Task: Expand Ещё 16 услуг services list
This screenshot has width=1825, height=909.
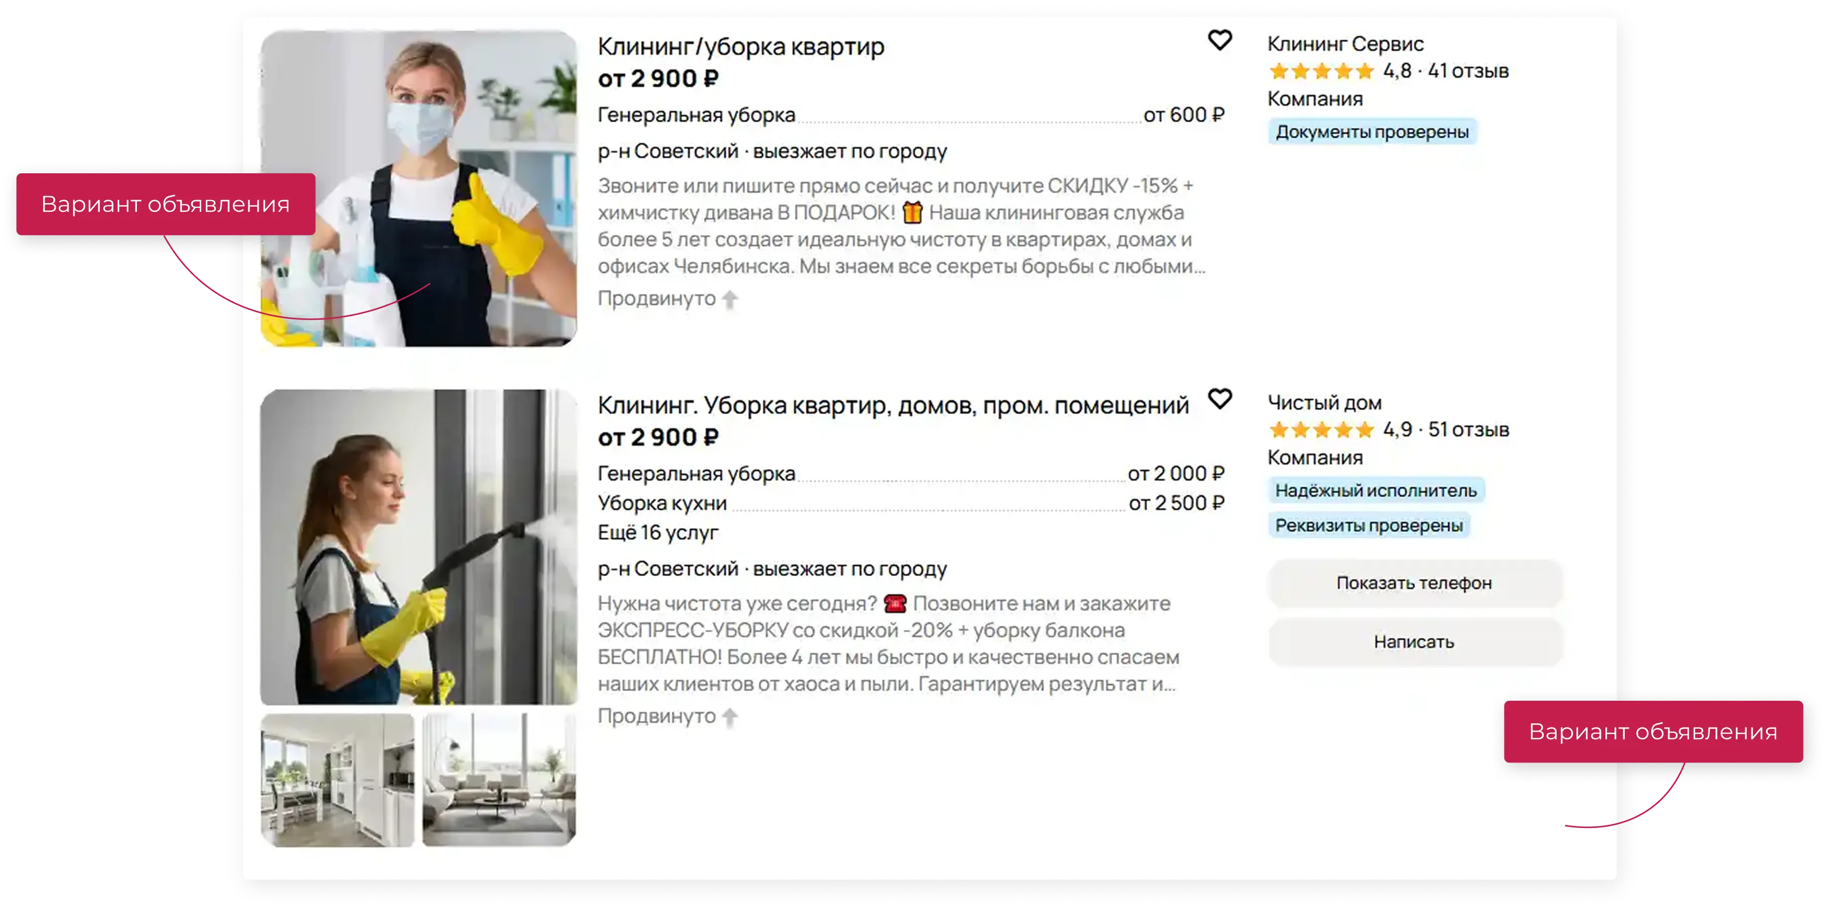Action: [x=658, y=533]
